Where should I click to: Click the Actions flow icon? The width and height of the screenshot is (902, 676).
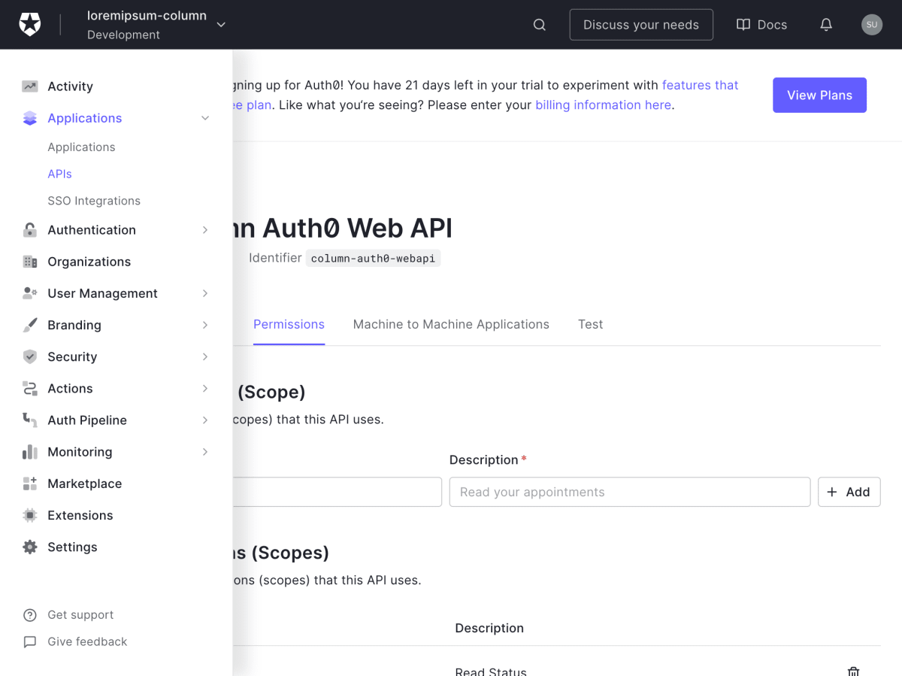30,388
